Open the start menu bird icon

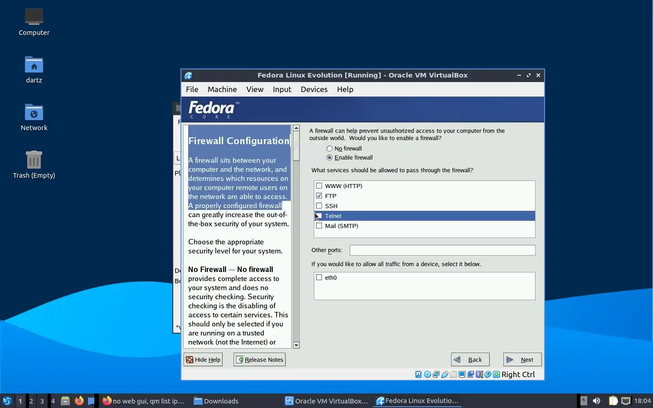point(7,401)
